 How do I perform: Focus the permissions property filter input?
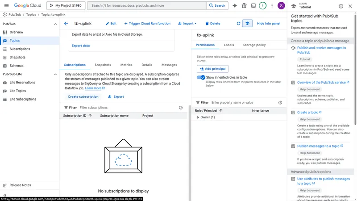tap(244, 103)
